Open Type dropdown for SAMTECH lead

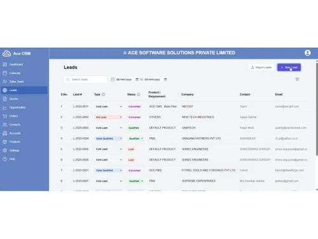pos(109,127)
